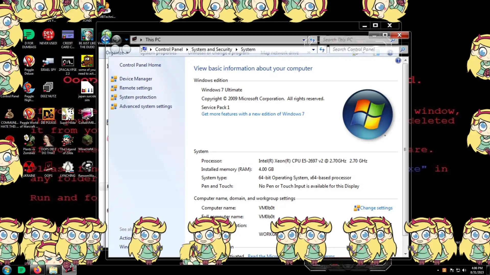This screenshot has width=490, height=275.
Task: Click System protection in left pane
Action: click(x=138, y=97)
